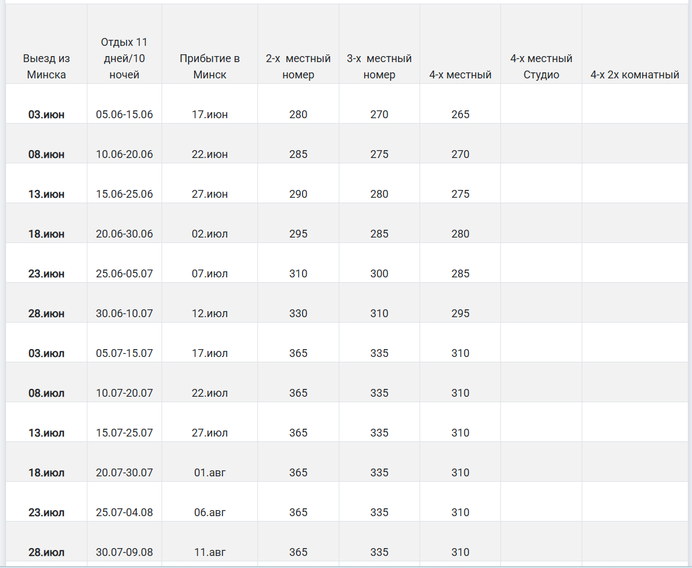Select the '10.06-20.06' rest period cell
This screenshot has height=568, width=692.
point(124,154)
